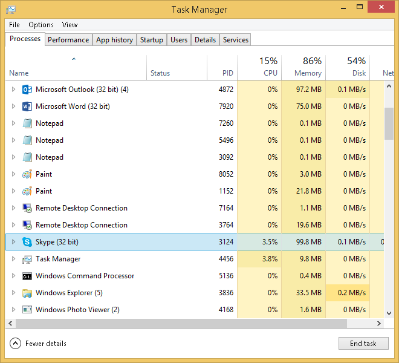Click Remote Desktop Connection icon for PID 7164
This screenshot has height=363, width=399.
(x=27, y=208)
